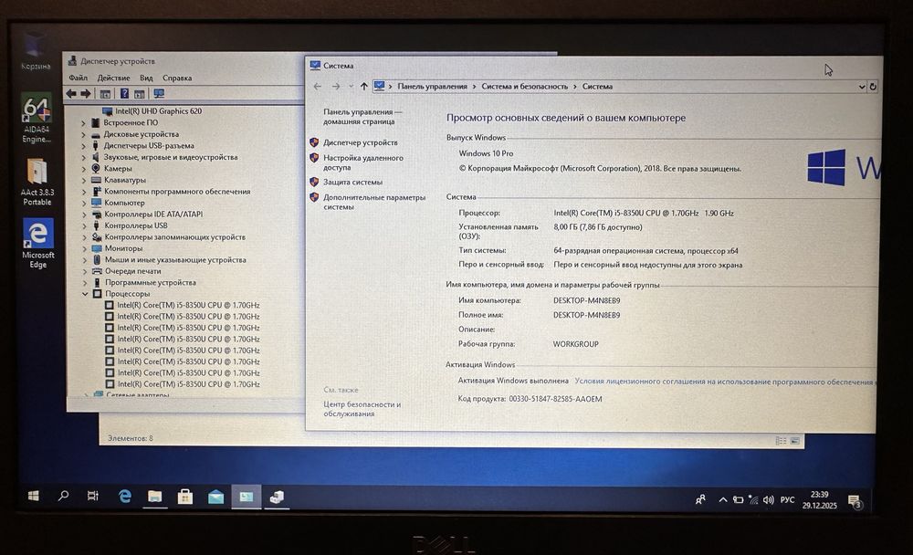Image resolution: width=913 pixels, height=555 pixels.
Task: Click refresh button in System address bar
Action: [x=873, y=86]
